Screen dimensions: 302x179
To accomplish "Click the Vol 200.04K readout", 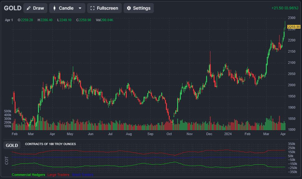I will [x=105, y=20].
